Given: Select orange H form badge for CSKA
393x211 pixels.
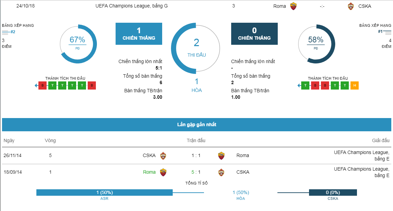Looking at the screenshot, I should [355, 85].
